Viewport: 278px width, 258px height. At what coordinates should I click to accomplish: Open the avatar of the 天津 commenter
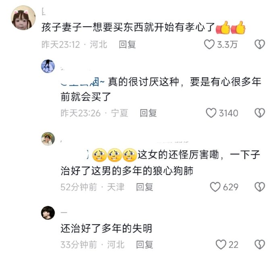coord(48,139)
